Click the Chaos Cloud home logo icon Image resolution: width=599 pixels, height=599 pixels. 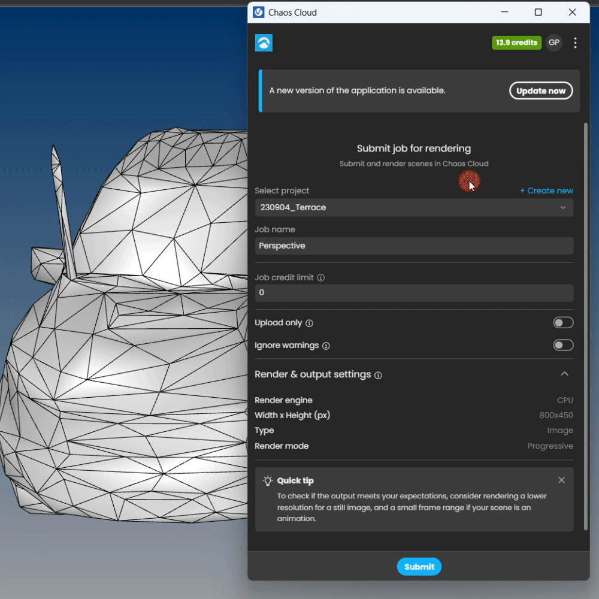point(264,43)
